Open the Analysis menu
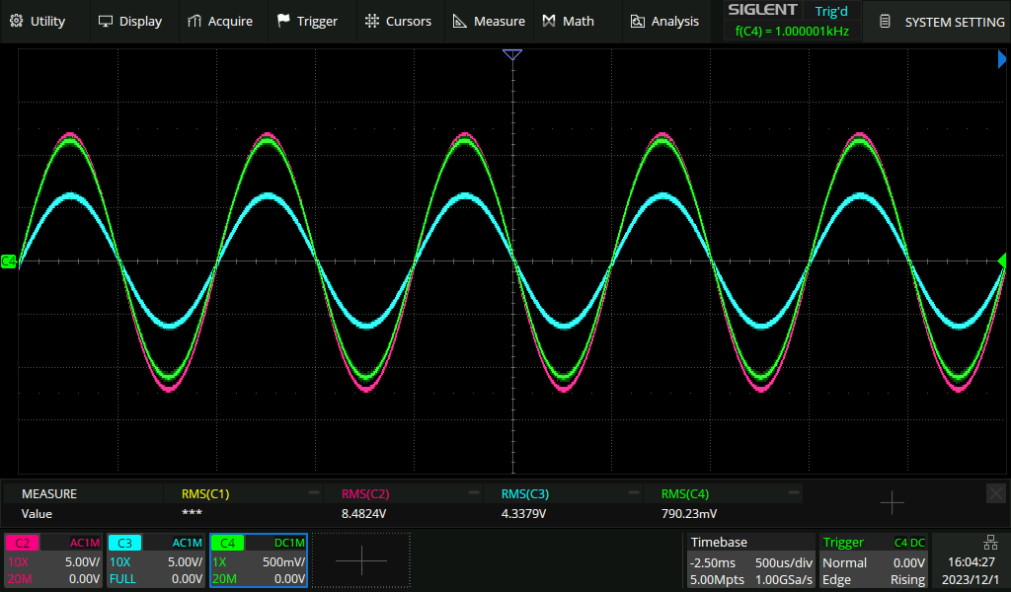Viewport: 1011px width, 592px height. click(664, 22)
